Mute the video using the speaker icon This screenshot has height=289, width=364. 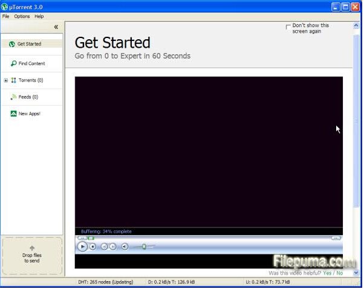tap(125, 246)
